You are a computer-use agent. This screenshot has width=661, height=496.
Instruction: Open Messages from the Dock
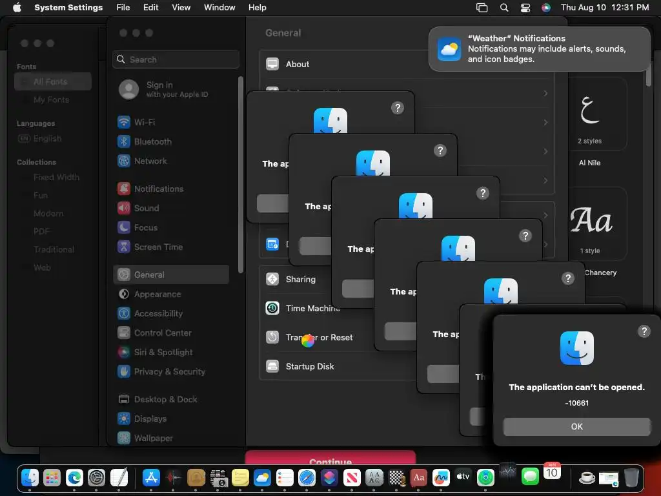(530, 477)
